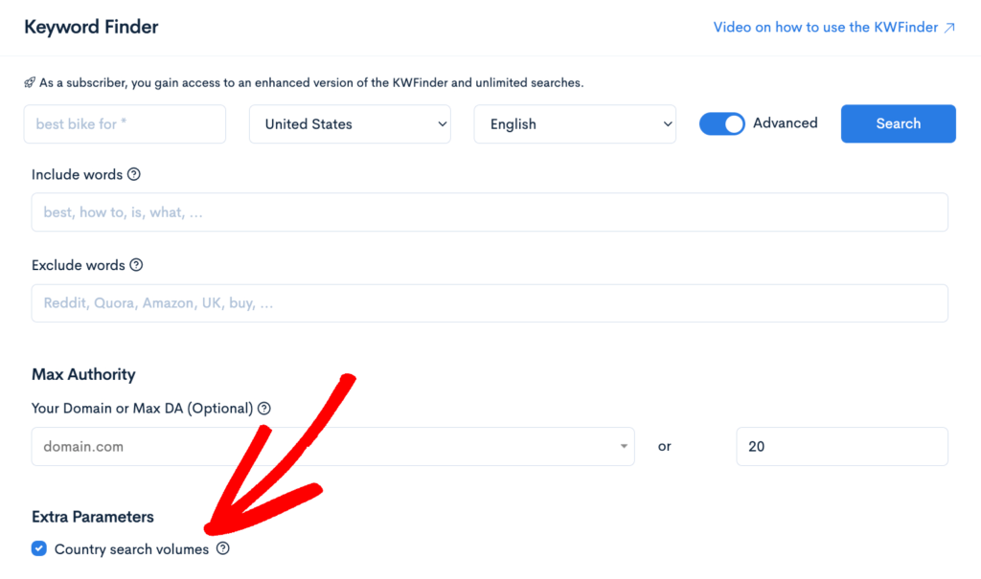The image size is (981, 579).
Task: Click the help icon beside Max DA label
Action: (263, 408)
